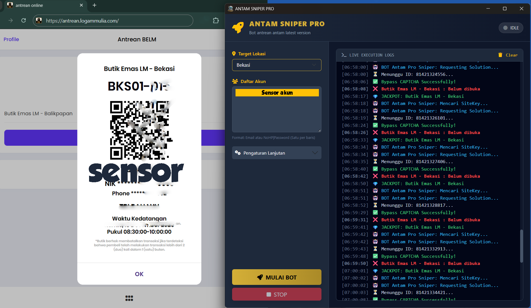Click the gears icon in Pengaturan Lanjutan
Screen dimensions: 531x308
(x=238, y=153)
